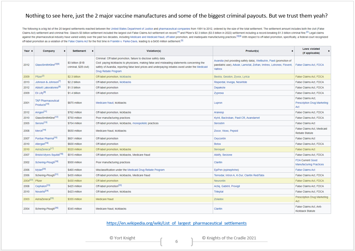Click the "© Knights of the Cradle 2021" footer
Screen dimensions: 355x251
pyautogui.click(x=229, y=238)
